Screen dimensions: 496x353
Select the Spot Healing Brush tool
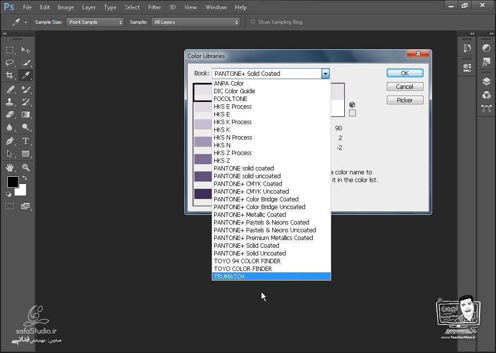coord(10,89)
